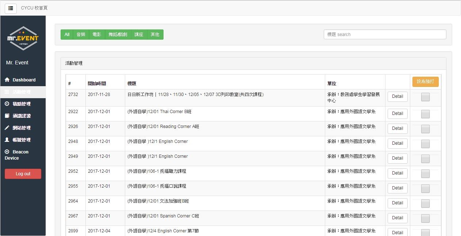Open Detail for event 2899
This screenshot has height=236, width=461.
tap(397, 232)
